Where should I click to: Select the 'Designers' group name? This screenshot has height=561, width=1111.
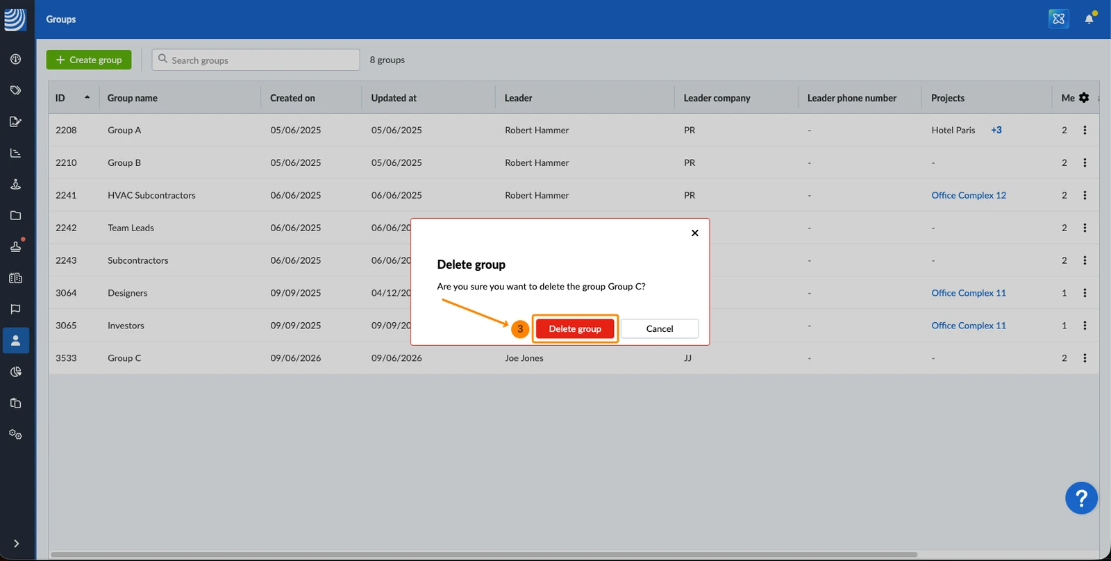tap(127, 293)
